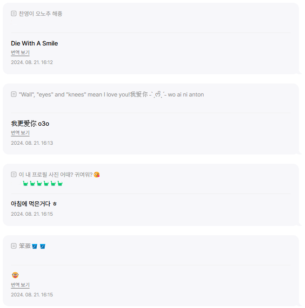
Task: Click the timestamp "2024. 08. 21. 16:12"
Action: [x=32, y=62]
